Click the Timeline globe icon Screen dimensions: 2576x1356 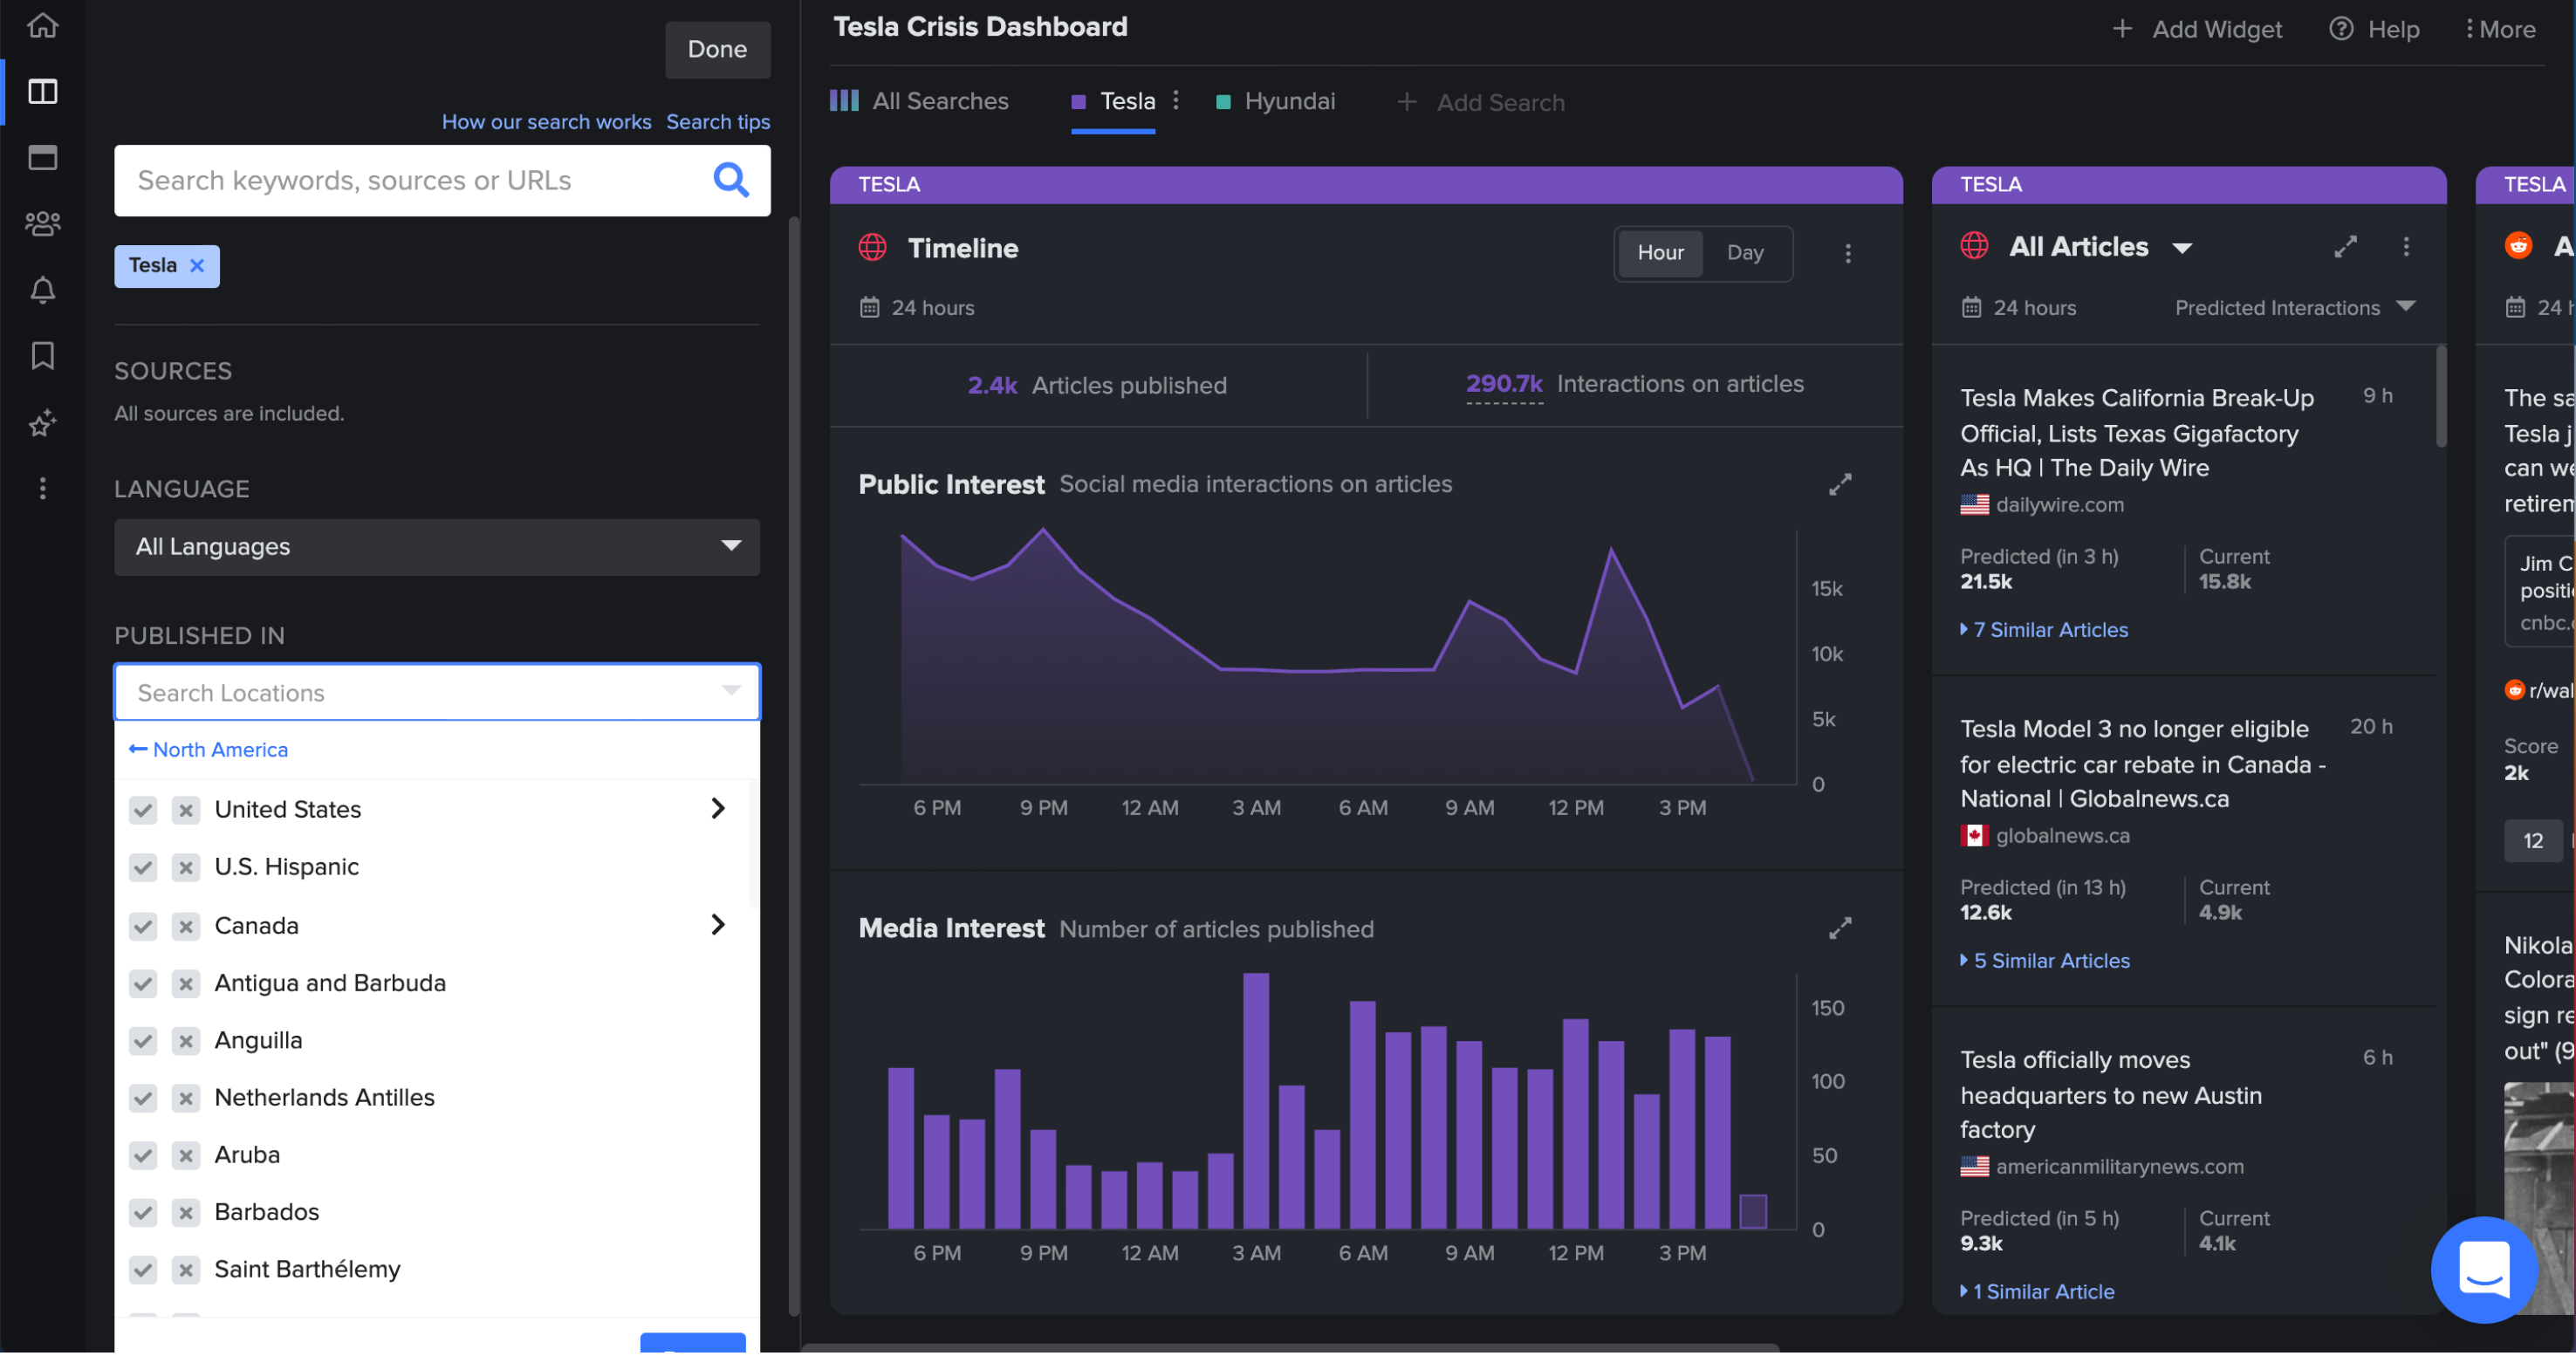(x=873, y=248)
